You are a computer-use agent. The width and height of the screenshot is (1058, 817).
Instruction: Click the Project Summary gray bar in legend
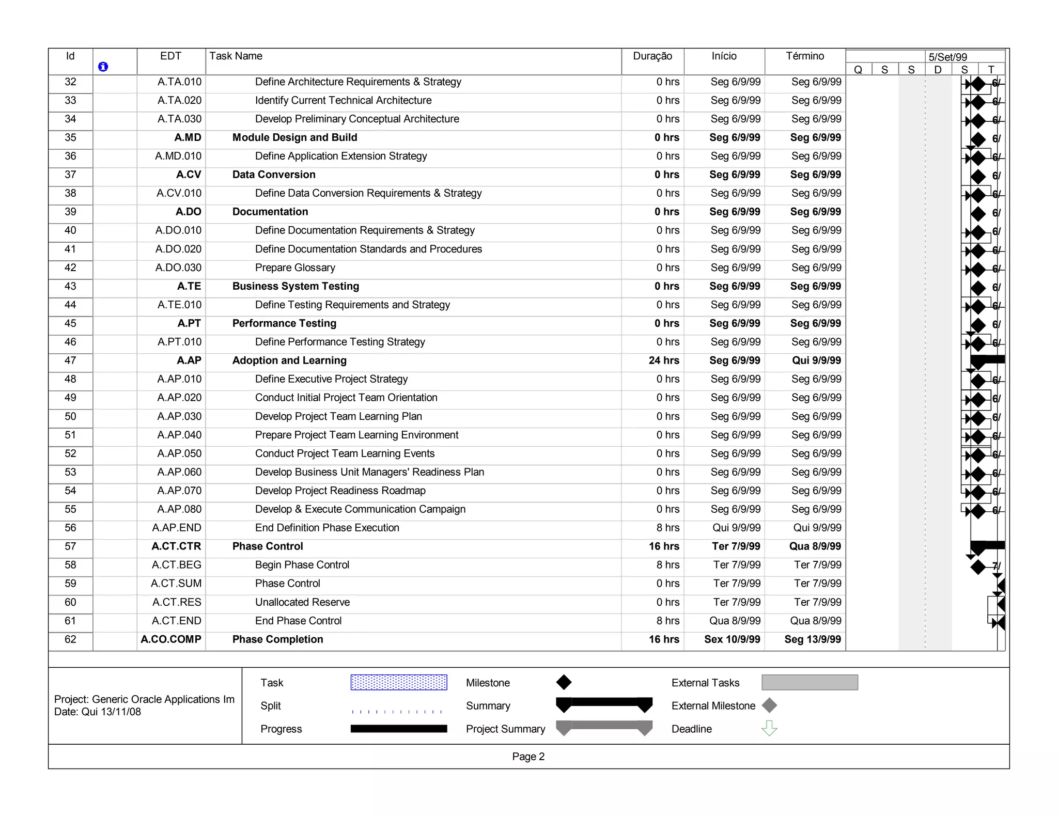tap(604, 728)
